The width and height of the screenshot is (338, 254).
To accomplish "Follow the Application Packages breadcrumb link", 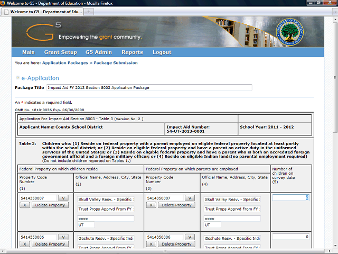I will pos(65,63).
